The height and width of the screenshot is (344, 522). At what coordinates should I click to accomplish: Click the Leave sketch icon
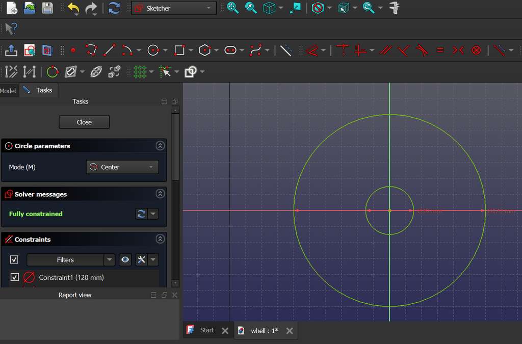coord(11,50)
